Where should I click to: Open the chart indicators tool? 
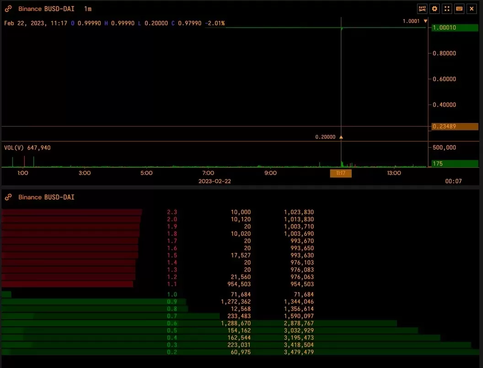point(422,9)
